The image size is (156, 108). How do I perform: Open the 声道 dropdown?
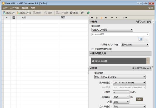pyautogui.click(x=121, y=102)
